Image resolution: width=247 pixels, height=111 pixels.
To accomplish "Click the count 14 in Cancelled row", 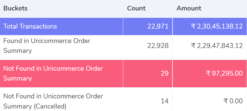I will click(x=164, y=101).
